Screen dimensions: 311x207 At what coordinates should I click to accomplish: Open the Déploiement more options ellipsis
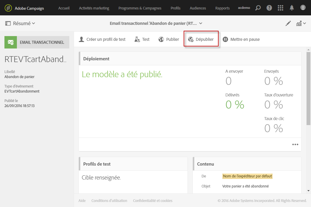pos(295,144)
